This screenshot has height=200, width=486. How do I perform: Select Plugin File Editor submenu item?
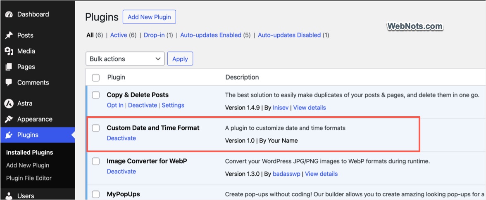[x=29, y=178]
